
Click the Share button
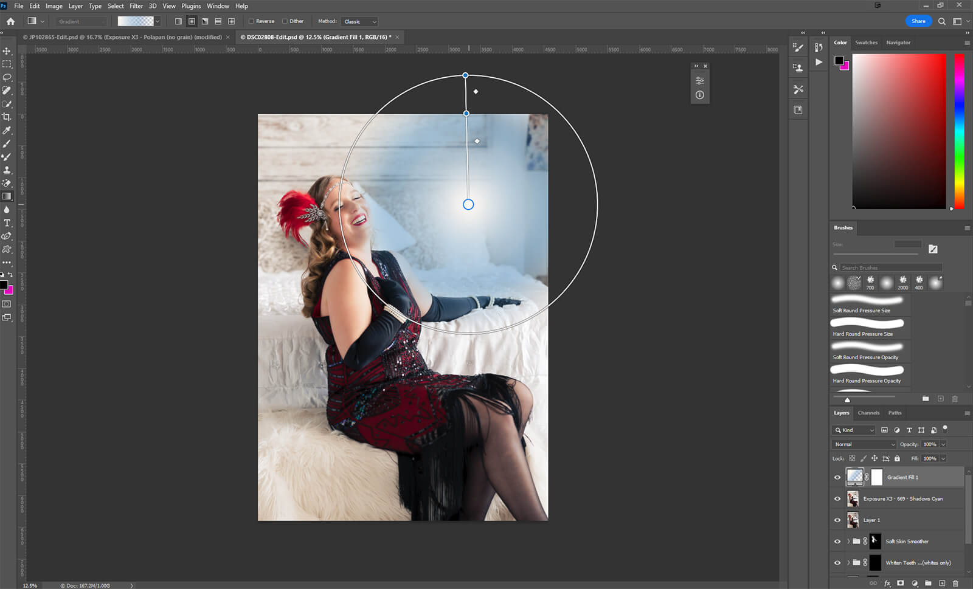[x=918, y=21]
